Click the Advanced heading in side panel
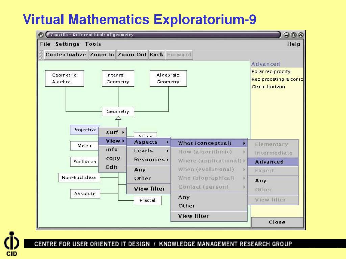This screenshot has height=259, width=346. 266,64
